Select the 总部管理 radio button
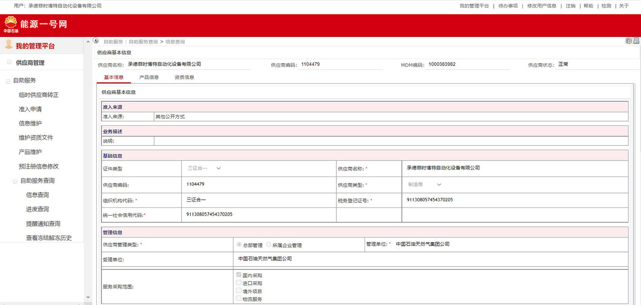641x305 pixels. [239, 245]
